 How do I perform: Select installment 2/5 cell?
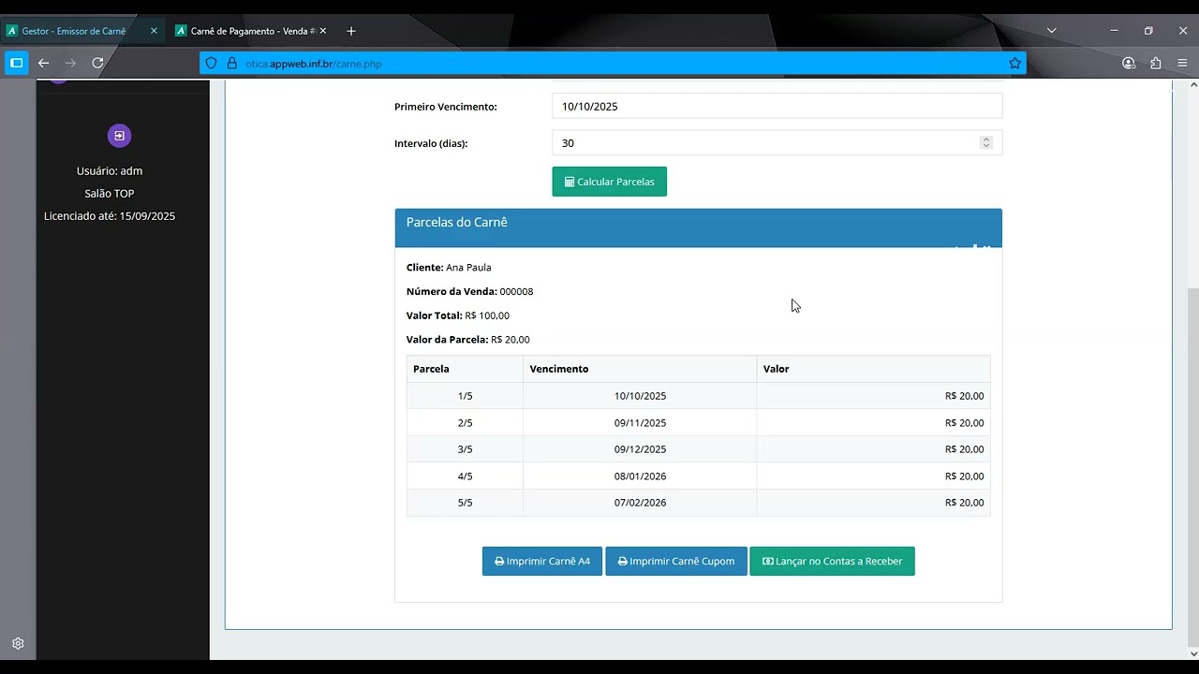[465, 423]
